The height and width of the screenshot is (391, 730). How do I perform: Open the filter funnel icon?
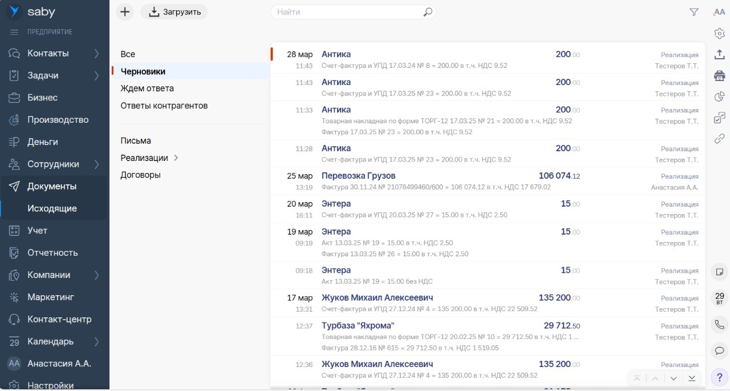pos(694,12)
